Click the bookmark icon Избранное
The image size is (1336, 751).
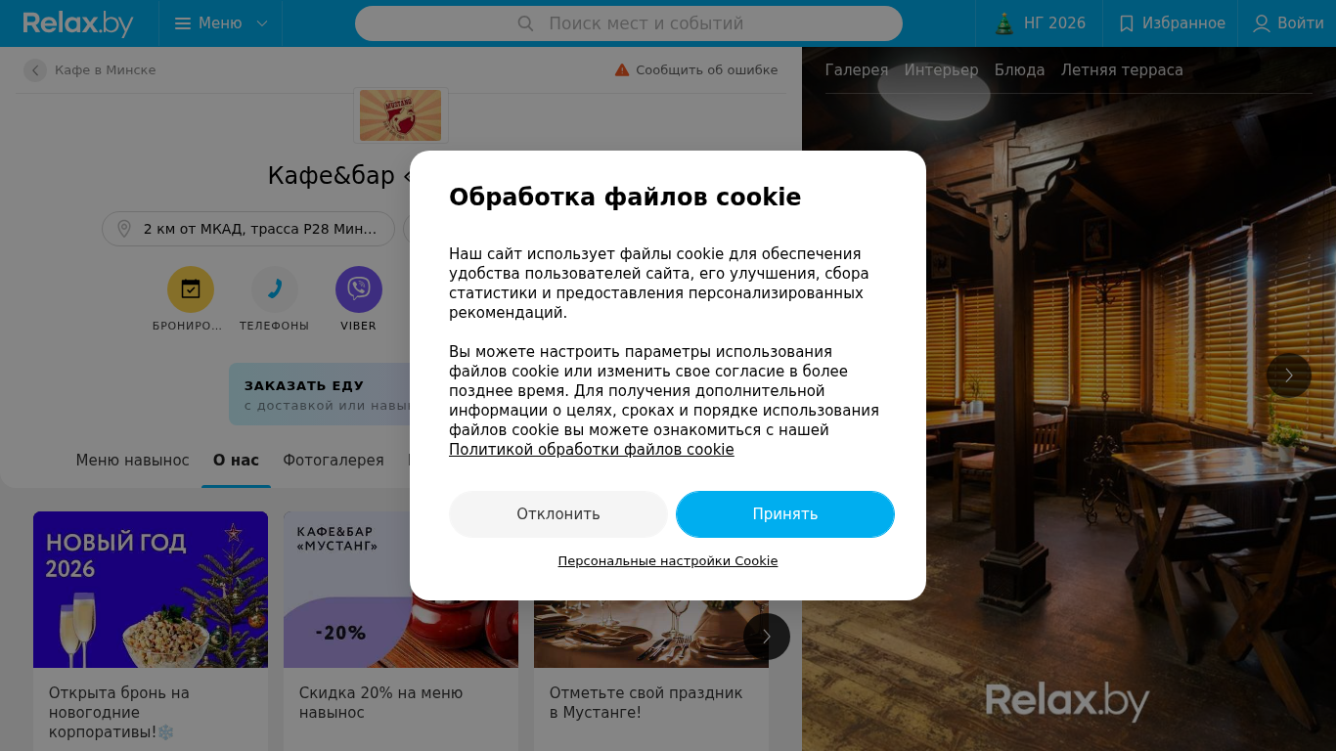click(1127, 23)
